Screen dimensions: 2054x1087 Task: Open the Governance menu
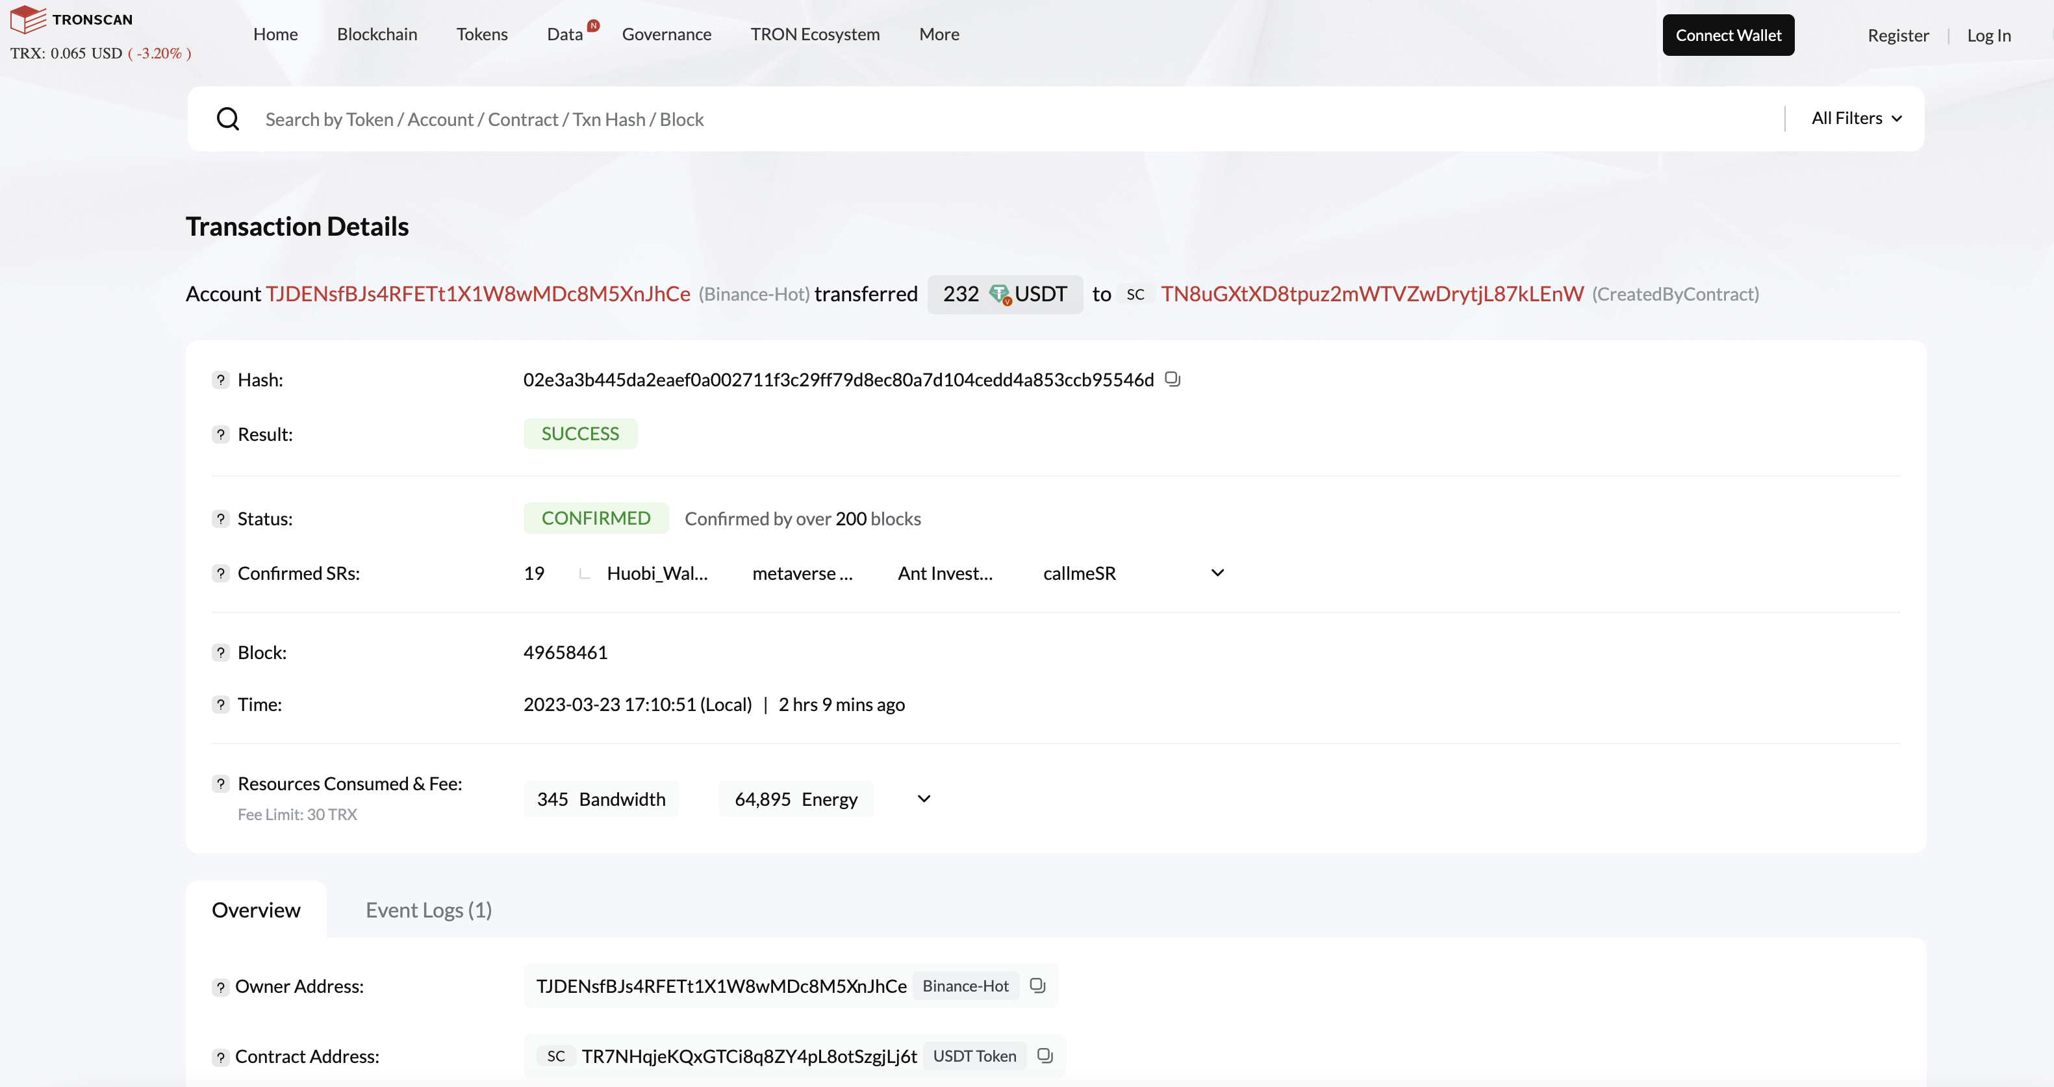pyautogui.click(x=666, y=34)
